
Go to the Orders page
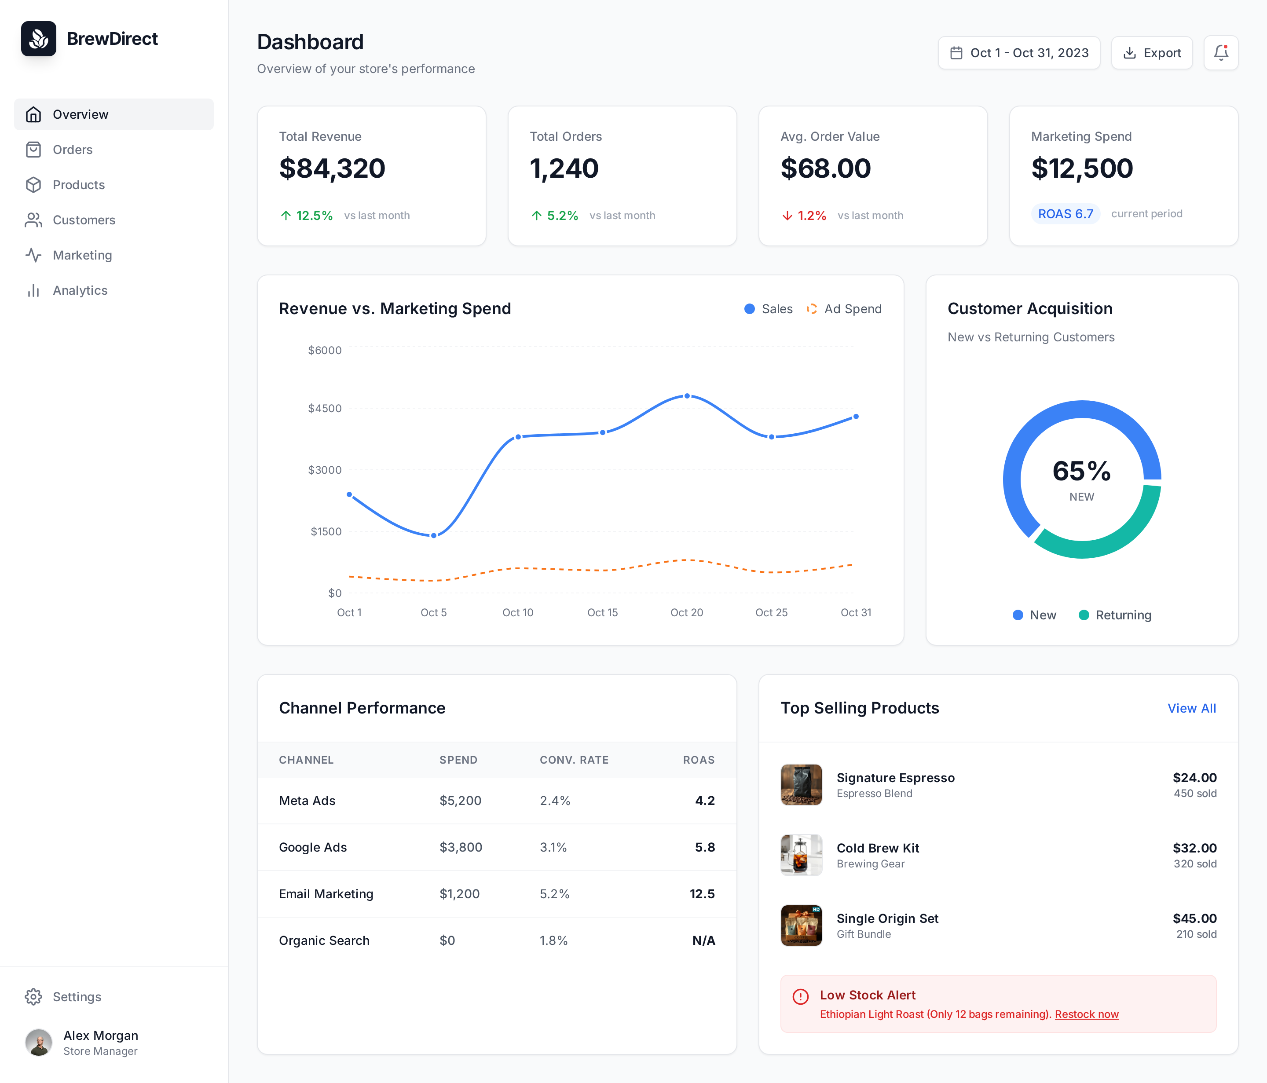[114, 150]
